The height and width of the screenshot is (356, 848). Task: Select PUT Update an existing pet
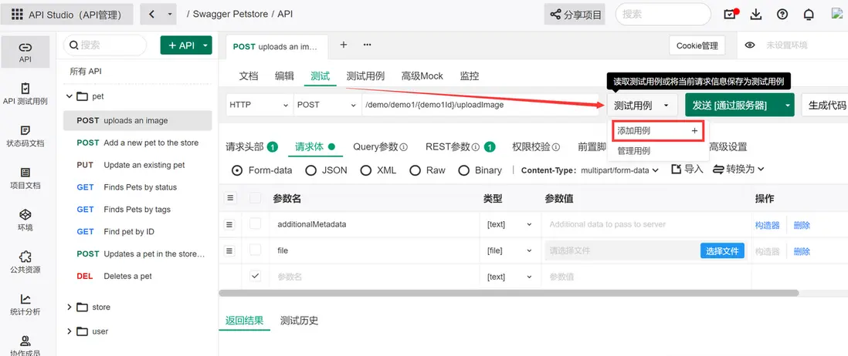pos(137,165)
